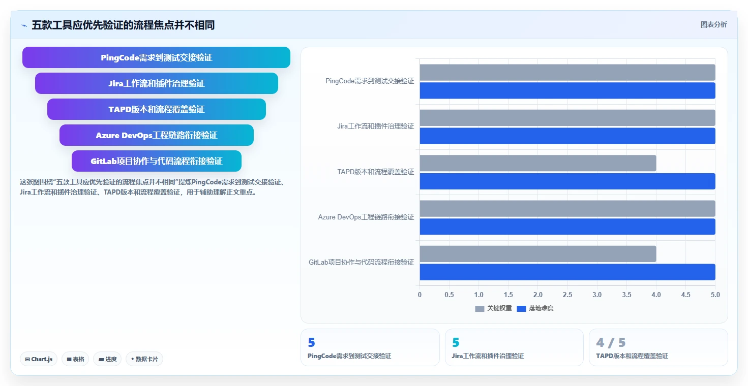Click the 进度 tag chip

[x=107, y=359]
